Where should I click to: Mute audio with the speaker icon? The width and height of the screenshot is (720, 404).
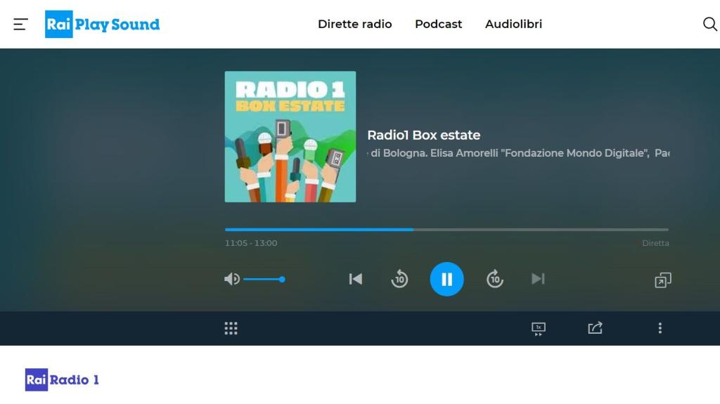click(232, 279)
